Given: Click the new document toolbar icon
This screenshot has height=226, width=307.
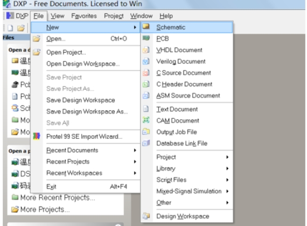Looking at the screenshot, I should [x=10, y=28].
